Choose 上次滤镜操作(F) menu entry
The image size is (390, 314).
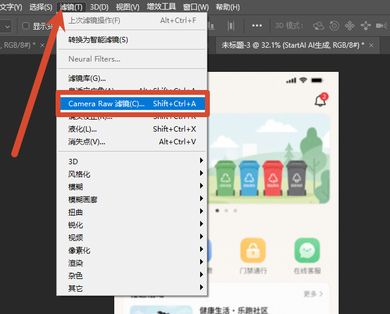132,21
